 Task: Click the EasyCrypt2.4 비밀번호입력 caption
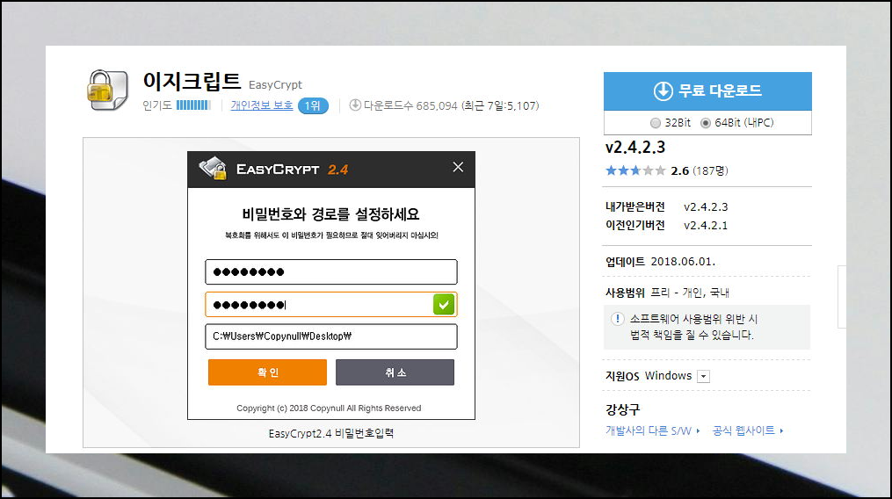[331, 434]
